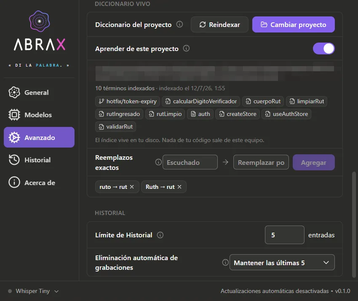Click the limpiarRut term chip
358x301 pixels.
307,101
